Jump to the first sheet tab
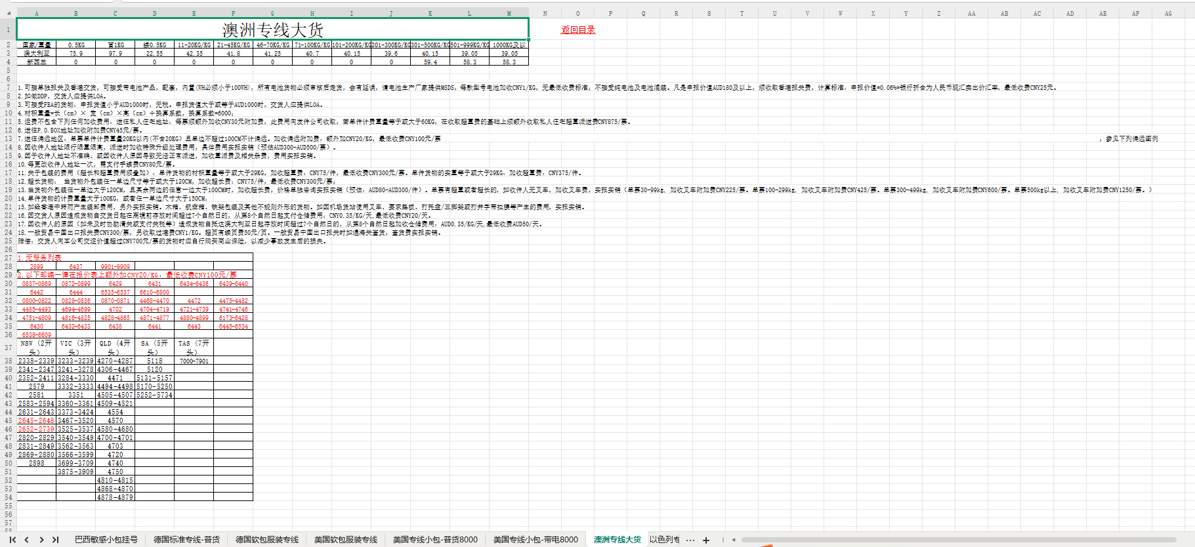 coord(12,540)
